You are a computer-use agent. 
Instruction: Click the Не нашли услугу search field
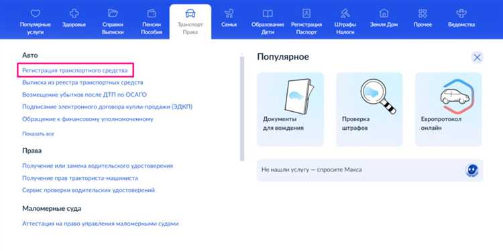click(x=370, y=170)
